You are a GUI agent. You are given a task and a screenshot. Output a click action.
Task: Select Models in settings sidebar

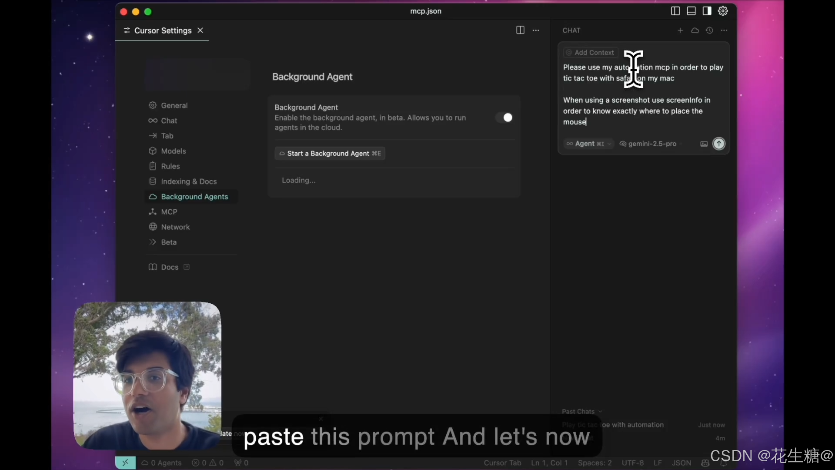[x=173, y=151]
